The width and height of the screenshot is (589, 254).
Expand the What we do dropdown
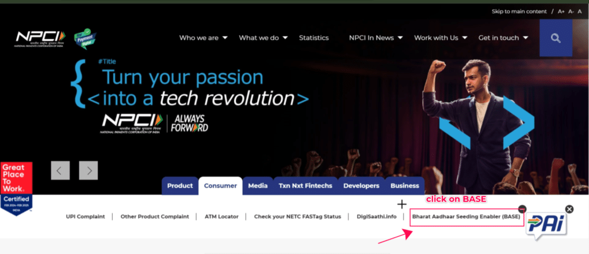263,38
